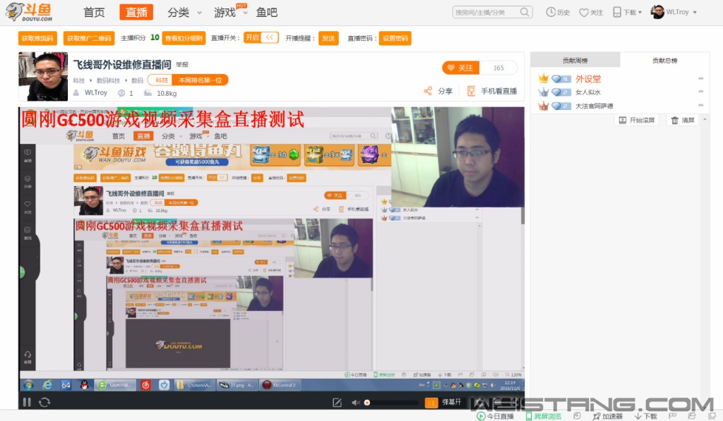Open 手机看直播 mobile viewing
Image resolution: width=723 pixels, height=421 pixels.
[492, 91]
